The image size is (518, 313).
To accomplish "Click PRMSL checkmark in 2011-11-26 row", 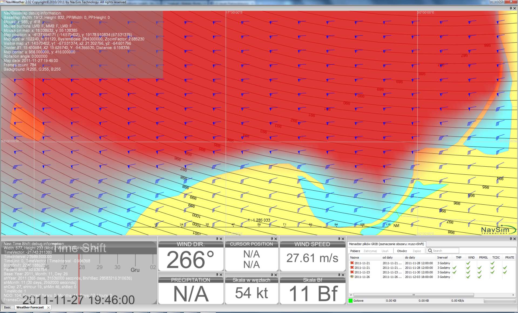I will coord(479,277).
